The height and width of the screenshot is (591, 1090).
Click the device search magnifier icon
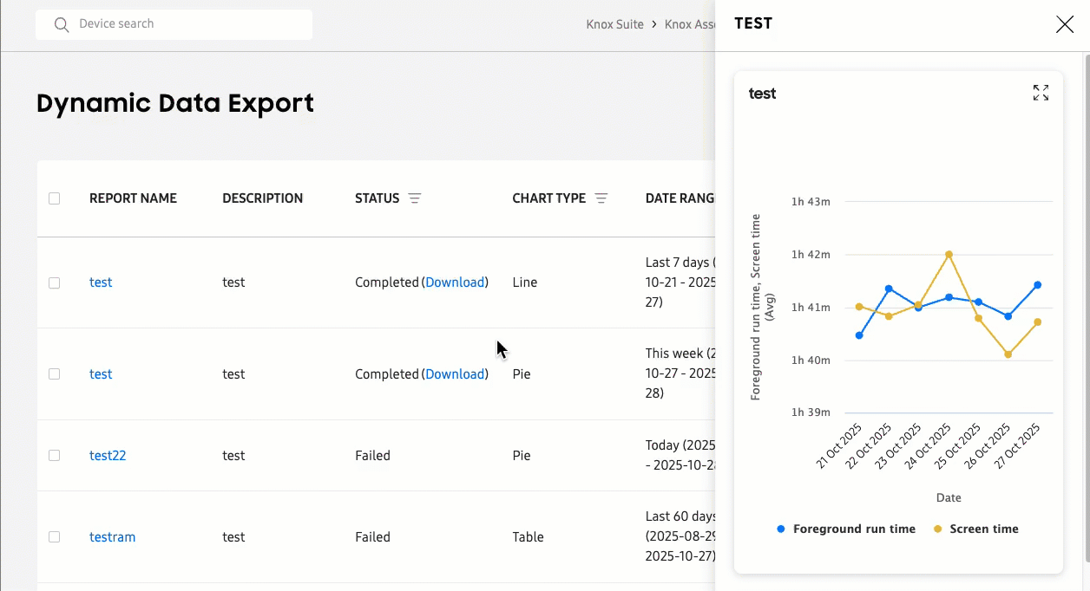click(x=61, y=24)
